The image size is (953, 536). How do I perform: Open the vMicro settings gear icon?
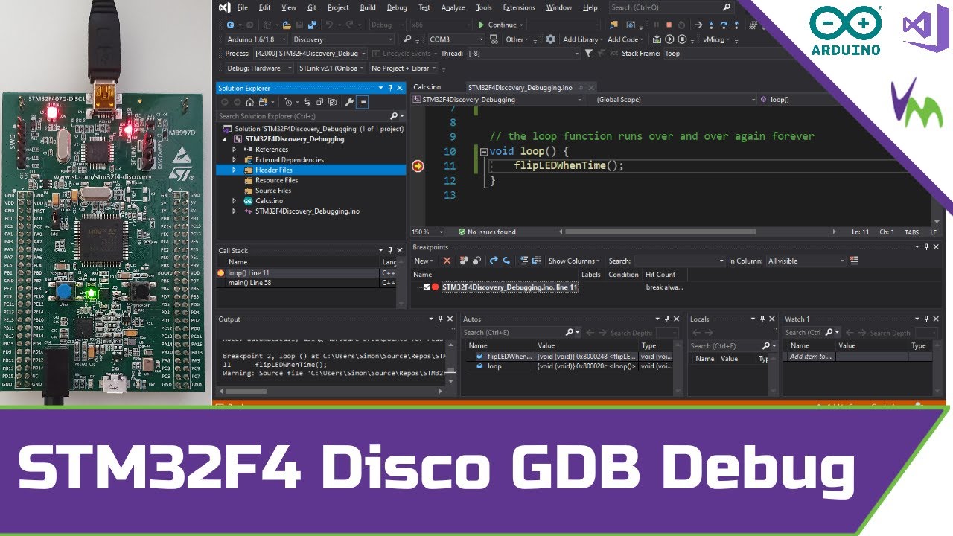(x=550, y=39)
